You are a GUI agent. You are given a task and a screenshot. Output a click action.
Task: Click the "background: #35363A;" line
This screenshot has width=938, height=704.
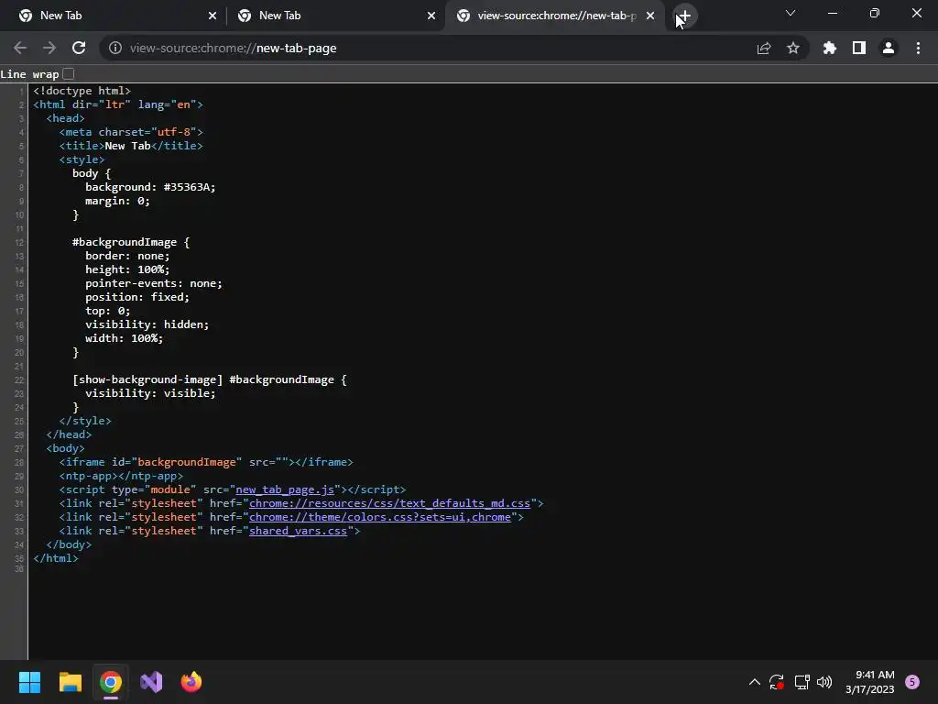point(150,187)
